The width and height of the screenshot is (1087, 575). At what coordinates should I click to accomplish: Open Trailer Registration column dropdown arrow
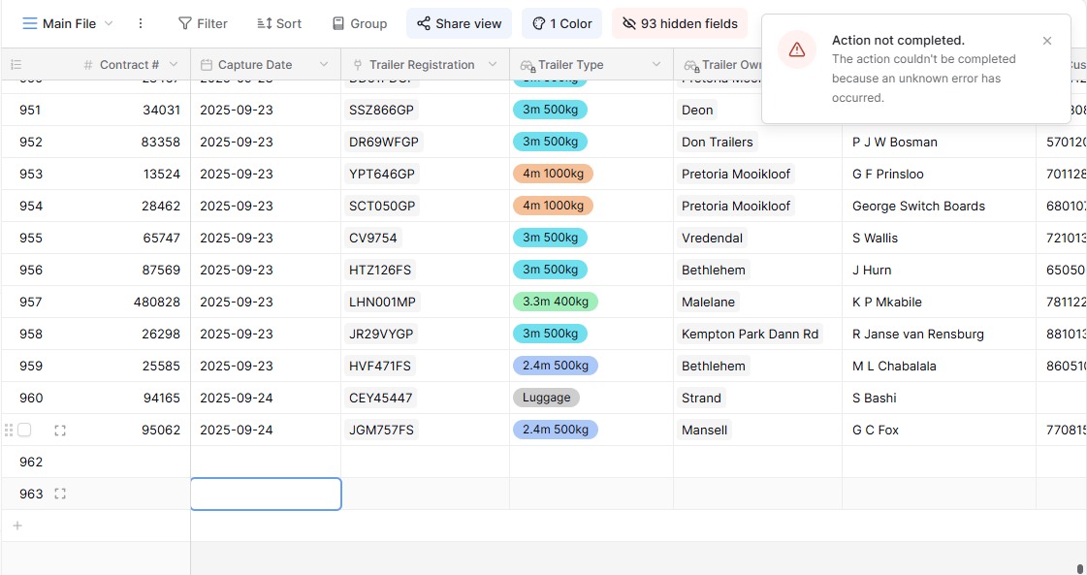click(x=493, y=65)
